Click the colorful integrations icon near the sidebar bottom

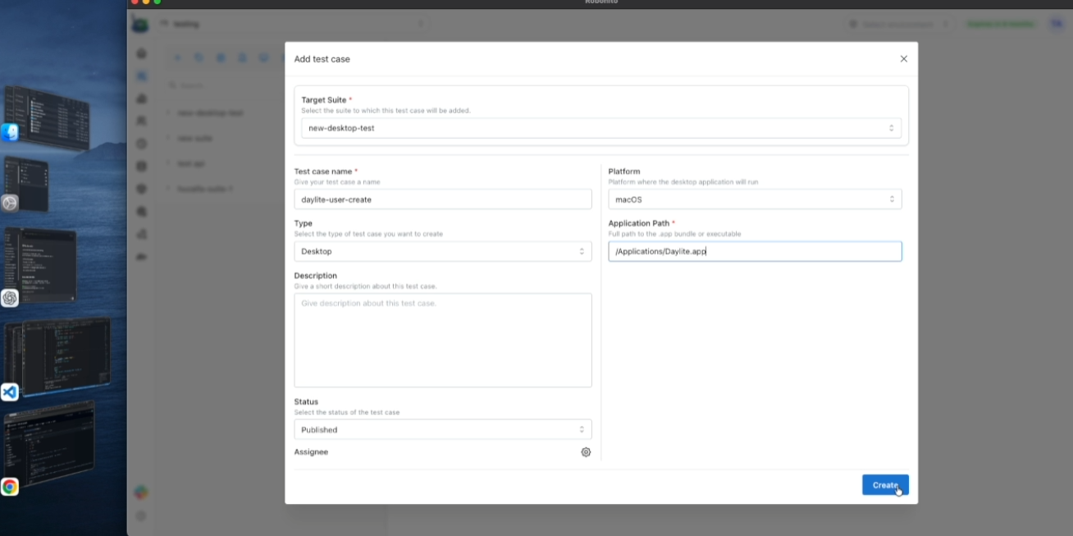click(141, 492)
